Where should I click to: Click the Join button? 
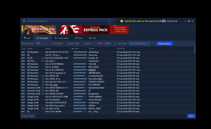[191, 116]
